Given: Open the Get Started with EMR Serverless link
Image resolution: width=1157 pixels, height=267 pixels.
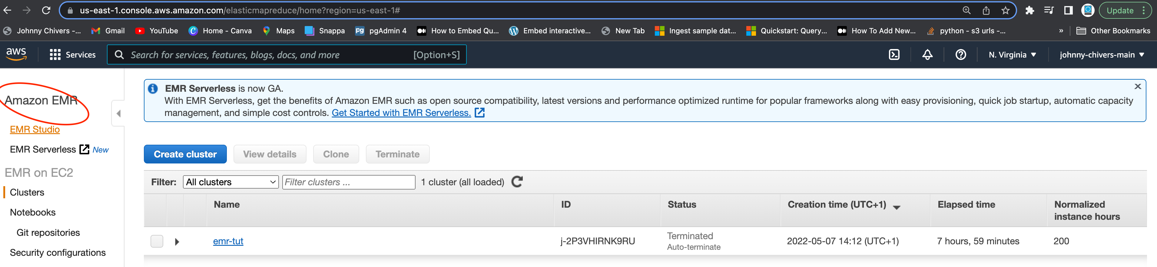Looking at the screenshot, I should point(401,113).
